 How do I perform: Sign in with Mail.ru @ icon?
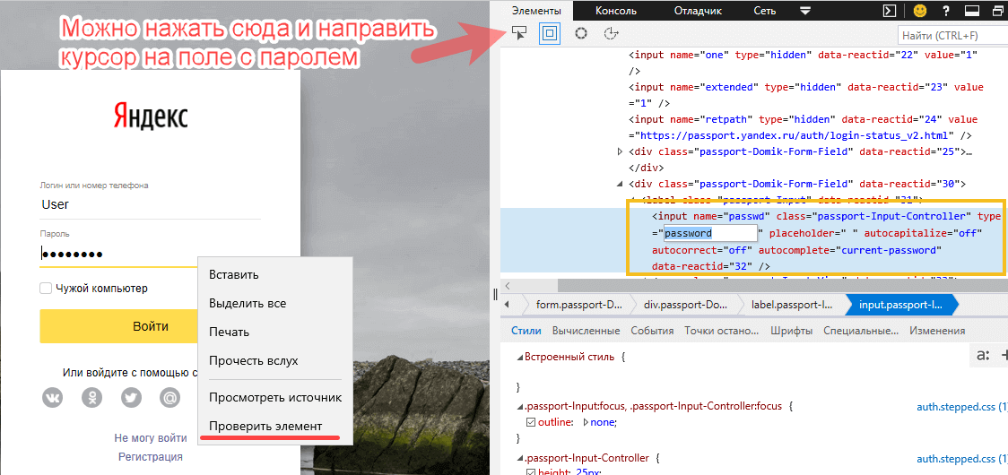click(x=170, y=397)
